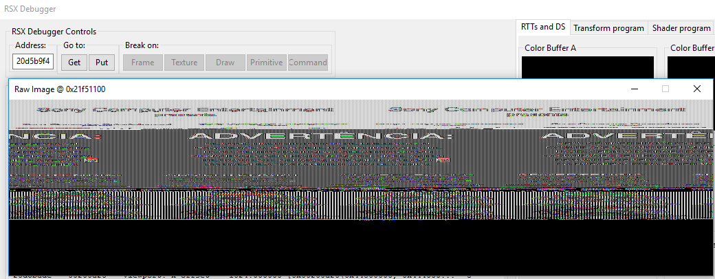Click the Command break button
715x279 pixels.
(308, 63)
